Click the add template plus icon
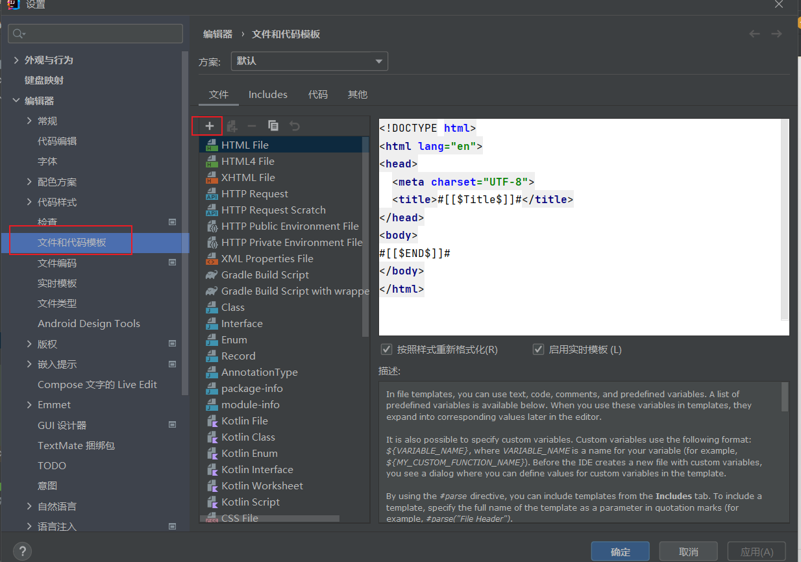This screenshot has height=562, width=801. point(209,126)
